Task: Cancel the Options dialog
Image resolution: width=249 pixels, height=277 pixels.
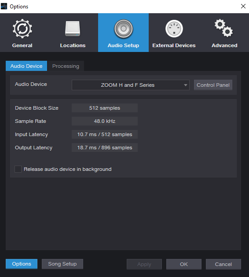Action: (x=223, y=264)
